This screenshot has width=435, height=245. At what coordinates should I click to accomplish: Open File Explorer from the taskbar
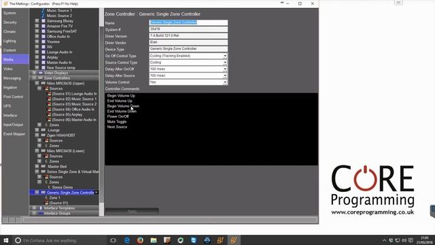point(154,240)
